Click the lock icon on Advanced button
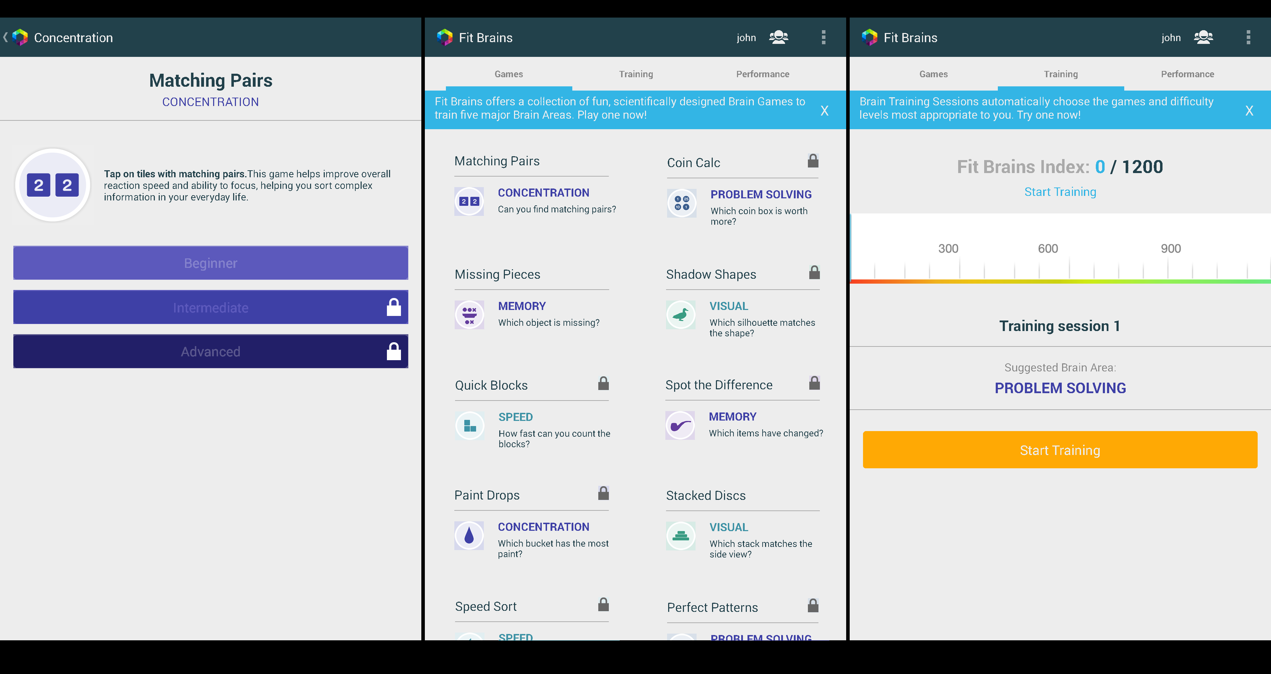The width and height of the screenshot is (1271, 674). pyautogui.click(x=394, y=351)
